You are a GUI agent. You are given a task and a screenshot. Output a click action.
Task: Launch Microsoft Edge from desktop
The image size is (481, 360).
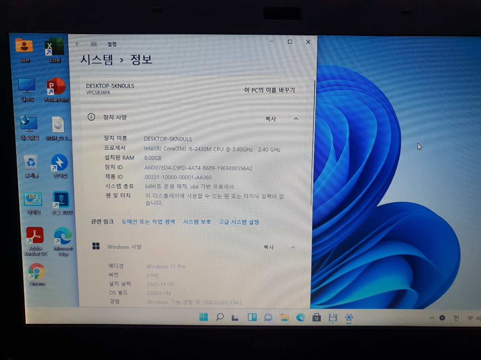click(x=63, y=241)
